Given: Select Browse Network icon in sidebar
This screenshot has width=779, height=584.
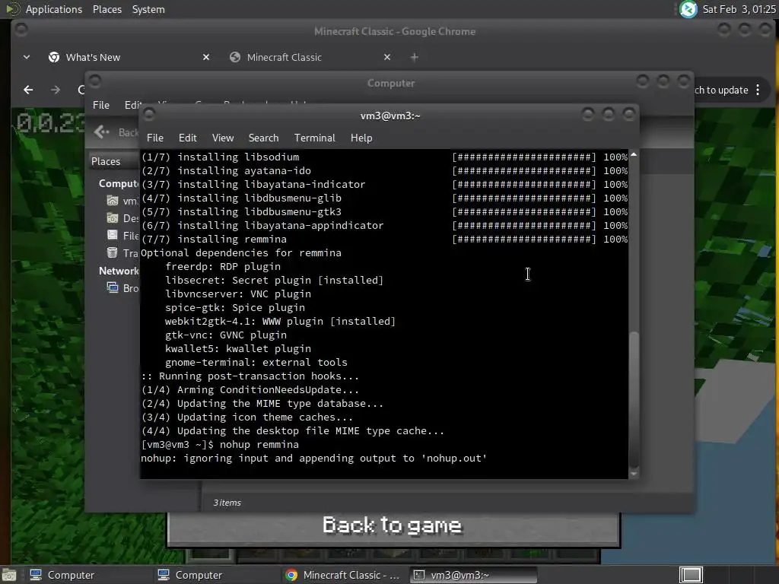Looking at the screenshot, I should coord(113,287).
